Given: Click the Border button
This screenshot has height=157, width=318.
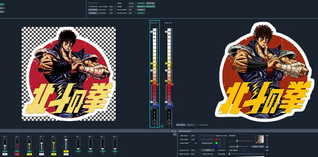Looking at the screenshot, I should (x=141, y=10).
